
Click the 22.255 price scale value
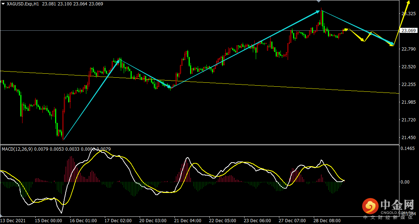pyautogui.click(x=408, y=84)
